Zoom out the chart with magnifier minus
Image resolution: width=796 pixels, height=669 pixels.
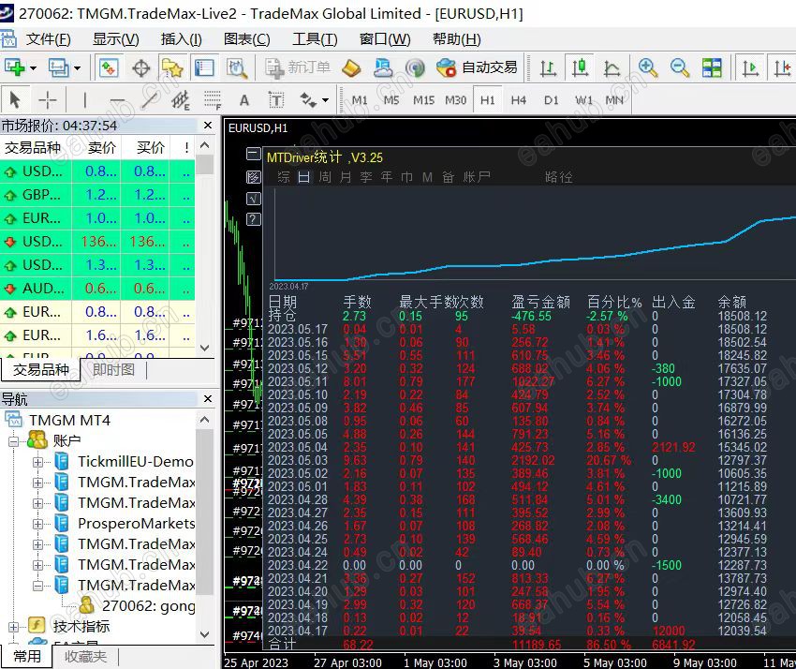[x=679, y=67]
